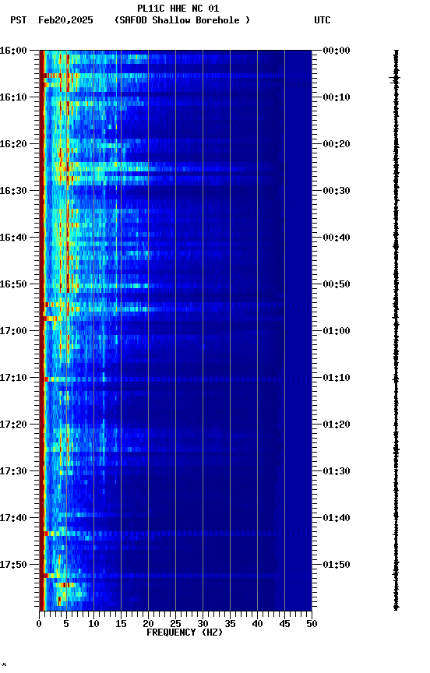The height and width of the screenshot is (673, 430).
Task: Click the 01:30 UTC time label
Action: (x=337, y=471)
